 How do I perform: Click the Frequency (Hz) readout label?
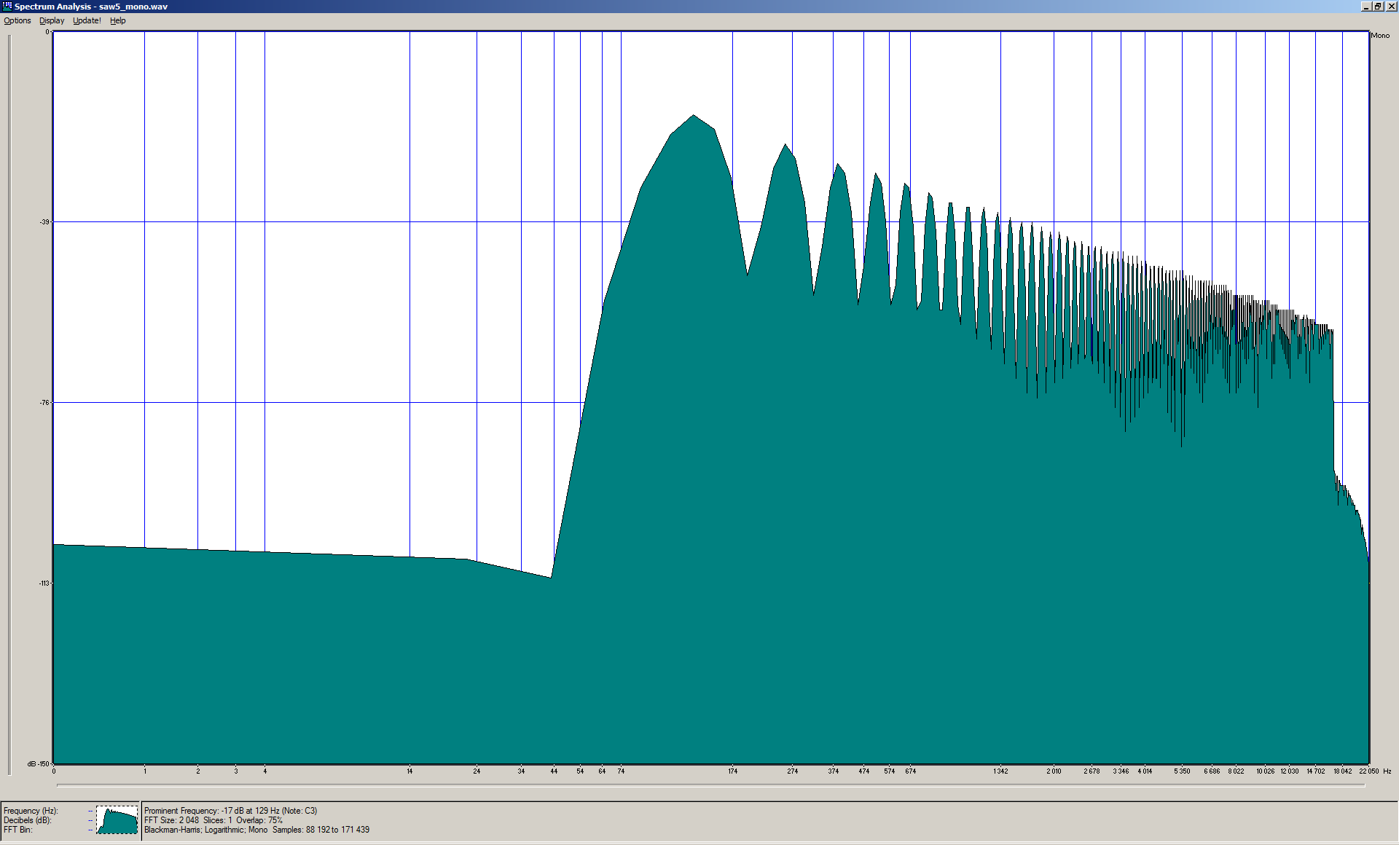[31, 811]
